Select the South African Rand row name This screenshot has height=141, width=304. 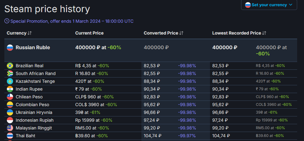pyautogui.click(x=36, y=73)
